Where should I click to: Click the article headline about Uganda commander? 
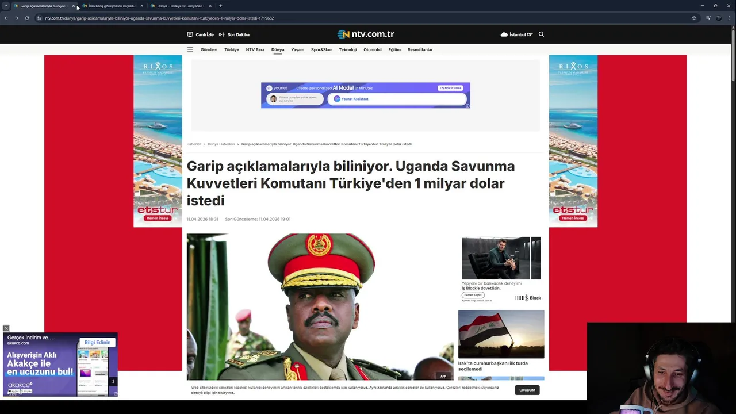click(350, 183)
